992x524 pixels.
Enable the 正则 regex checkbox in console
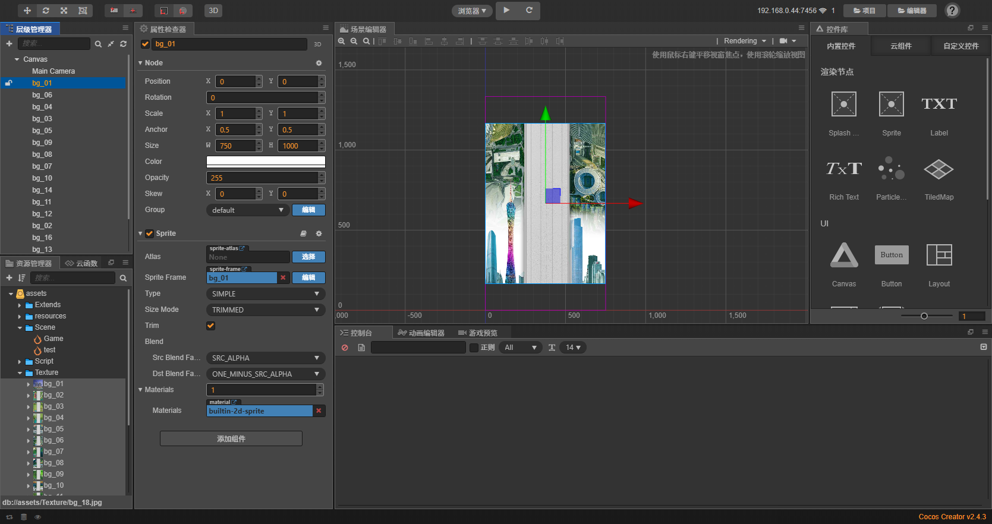click(474, 348)
